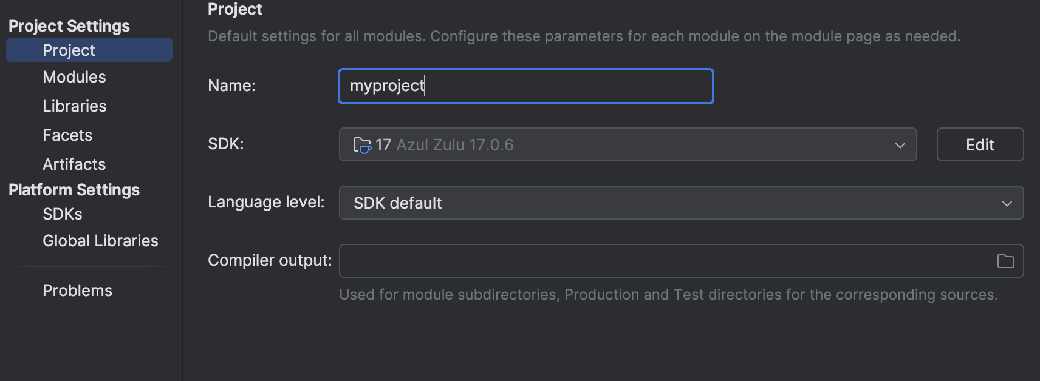Screen dimensions: 1040x381
Task: Click the folder browse icon in Compiler output
Action: [x=1005, y=261]
